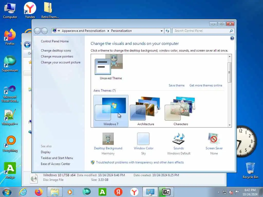Open the breadcrumb chevron before Appearance and Personalization
This screenshot has height=197, width=263.
click(x=59, y=31)
